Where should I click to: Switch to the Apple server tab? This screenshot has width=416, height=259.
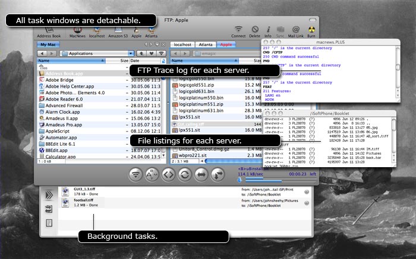coord(226,44)
